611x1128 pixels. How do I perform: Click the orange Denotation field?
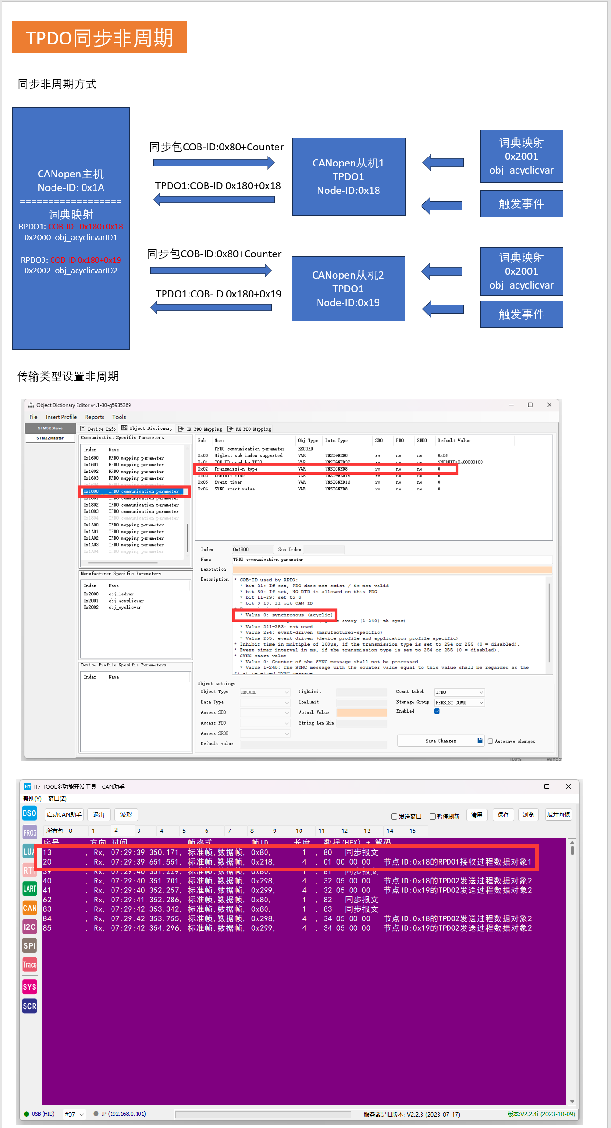[x=393, y=569]
